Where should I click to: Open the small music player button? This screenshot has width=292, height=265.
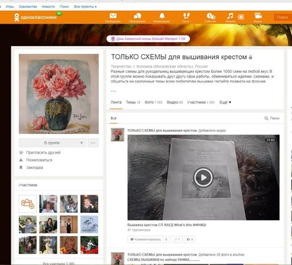tap(241, 17)
